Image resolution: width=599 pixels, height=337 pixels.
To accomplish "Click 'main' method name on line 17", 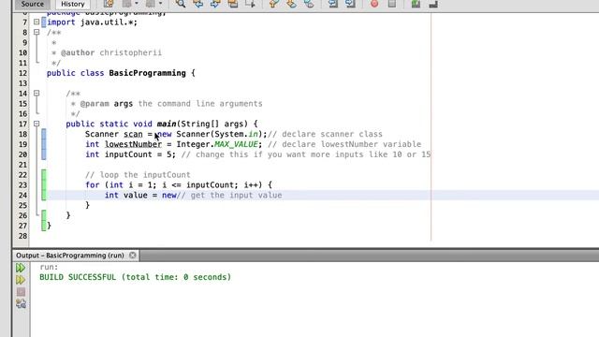I will tap(167, 124).
